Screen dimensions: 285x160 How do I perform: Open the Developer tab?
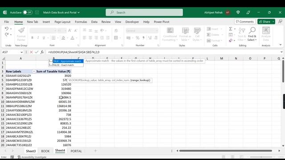click(x=132, y=22)
